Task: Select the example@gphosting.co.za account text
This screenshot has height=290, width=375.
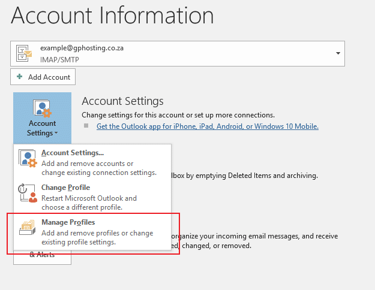Action: [x=82, y=48]
